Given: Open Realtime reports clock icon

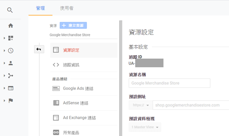Looking at the screenshot, I should pyautogui.click(x=11, y=51).
